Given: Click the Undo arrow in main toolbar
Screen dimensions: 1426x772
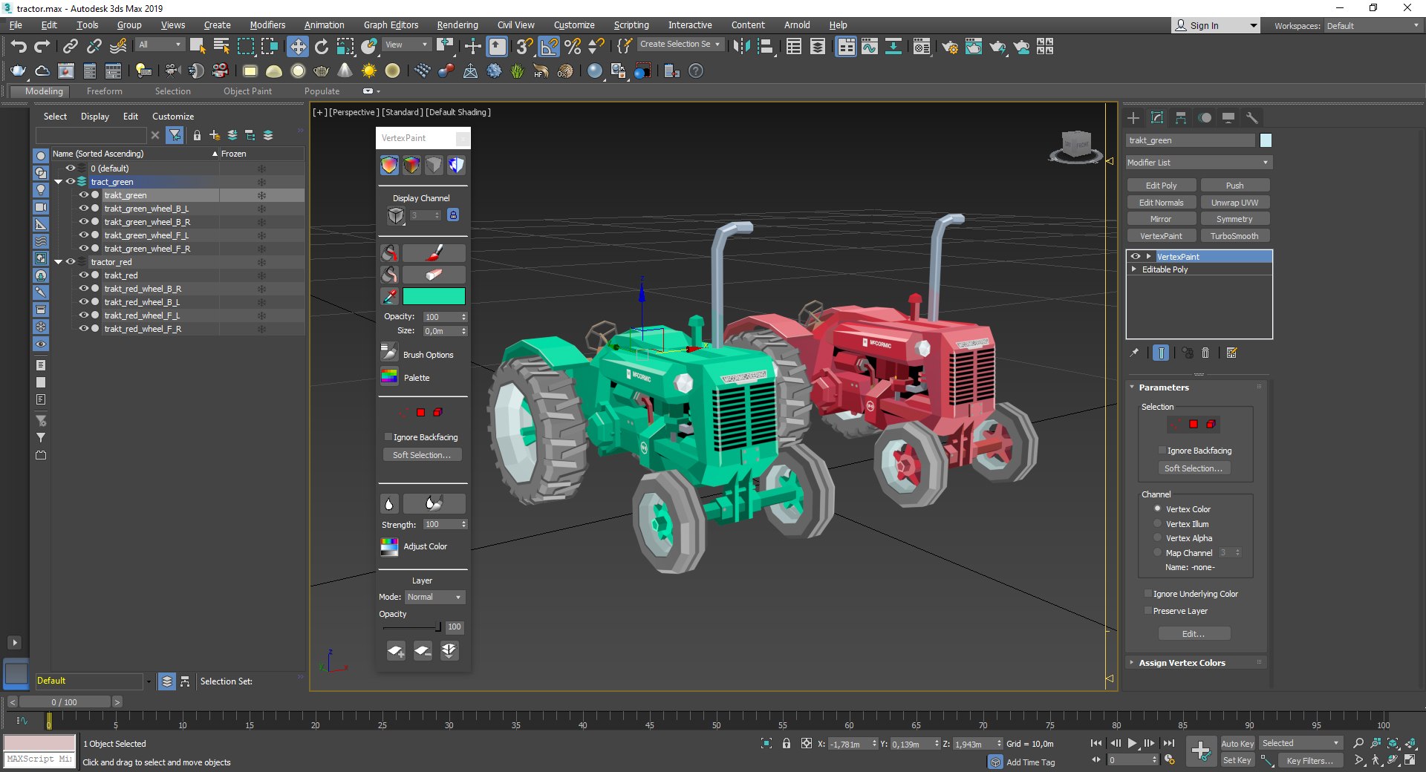Looking at the screenshot, I should coord(19,48).
